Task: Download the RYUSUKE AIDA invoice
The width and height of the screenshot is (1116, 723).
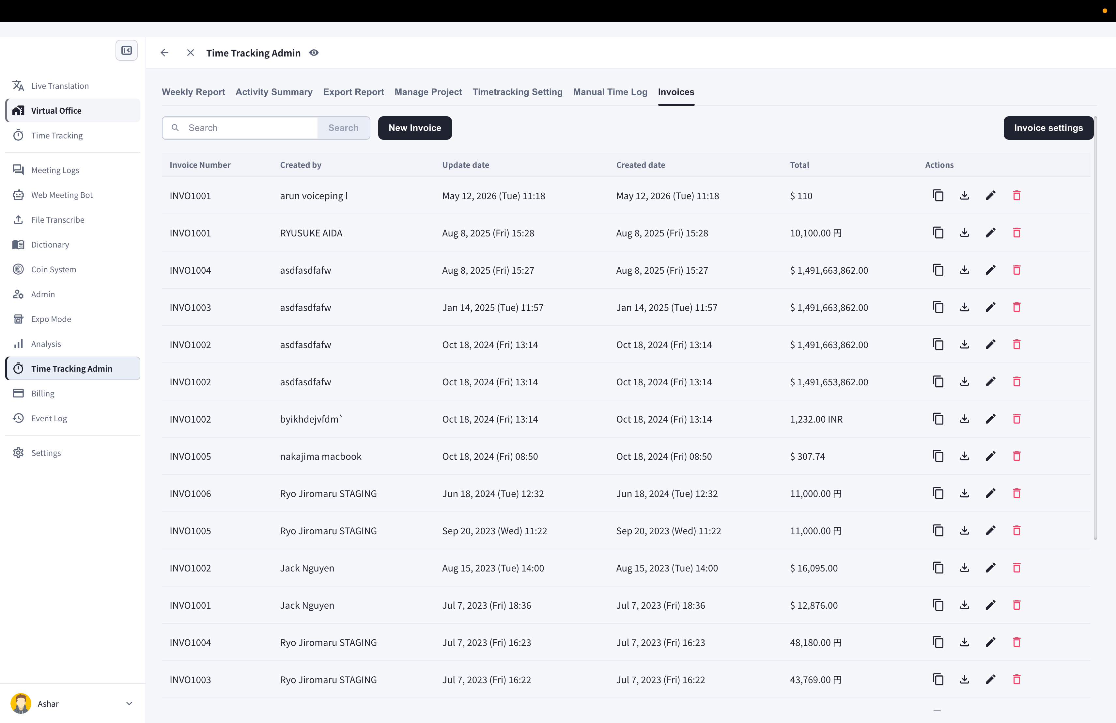Action: 965,233
